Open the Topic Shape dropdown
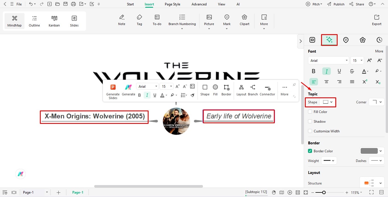388x197 pixels. (x=327, y=102)
